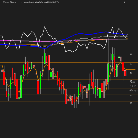Click the latest red candle at the chart's right end
The image size is (138, 138).
tap(125, 73)
